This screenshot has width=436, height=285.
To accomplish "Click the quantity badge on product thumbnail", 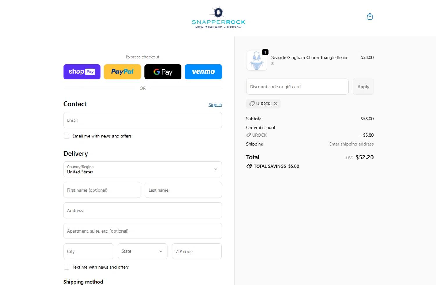I will [x=265, y=52].
